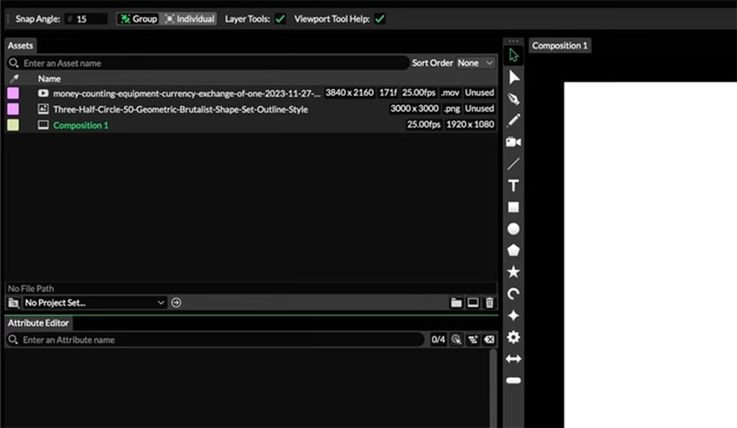This screenshot has width=737, height=428.
Task: Open the Composition 1 viewport tab
Action: [560, 46]
